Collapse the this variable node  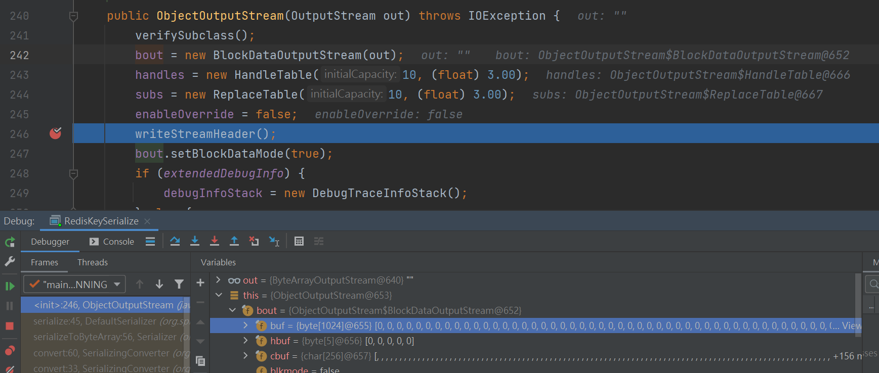click(219, 295)
